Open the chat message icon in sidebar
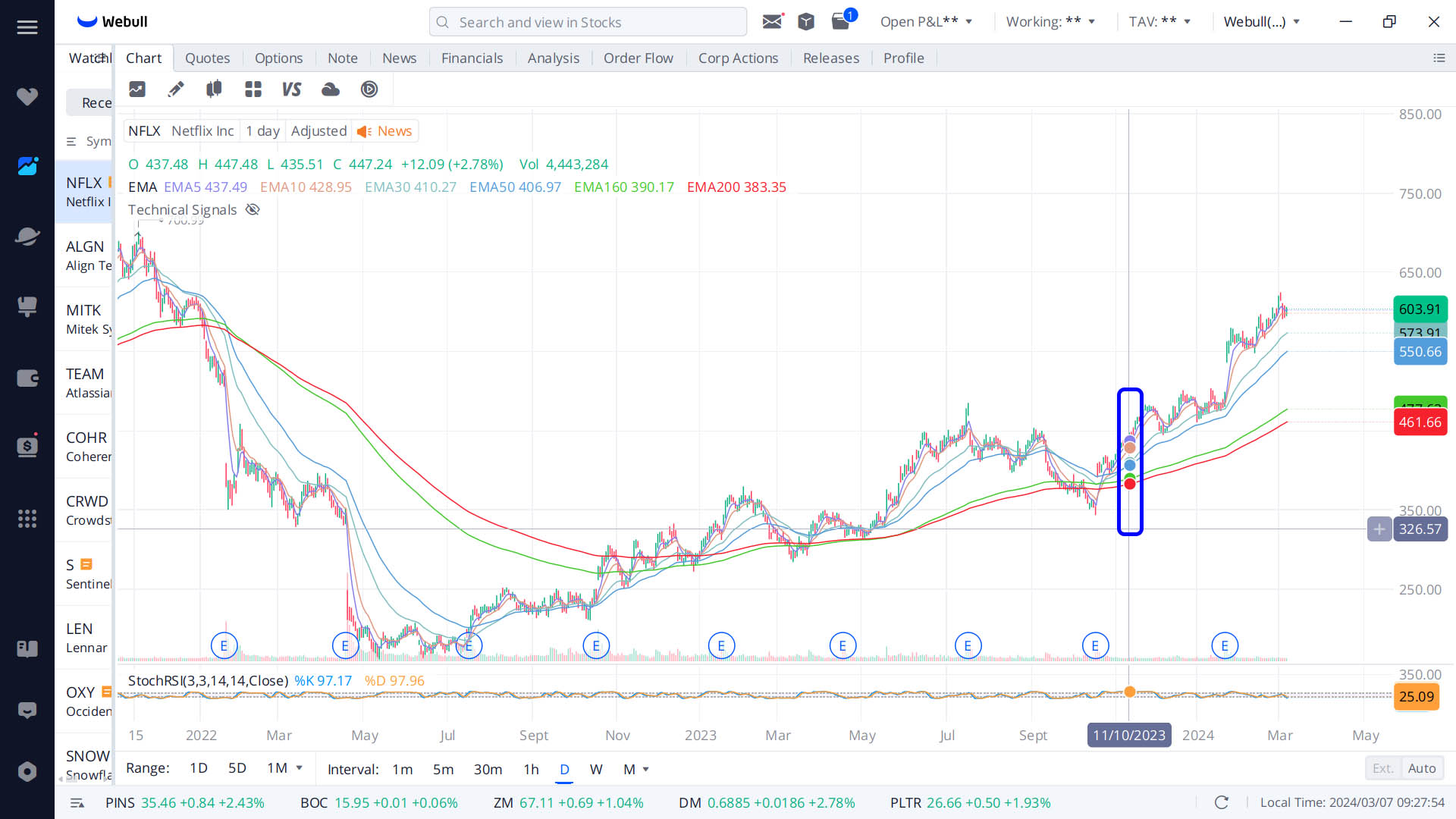 (x=27, y=711)
